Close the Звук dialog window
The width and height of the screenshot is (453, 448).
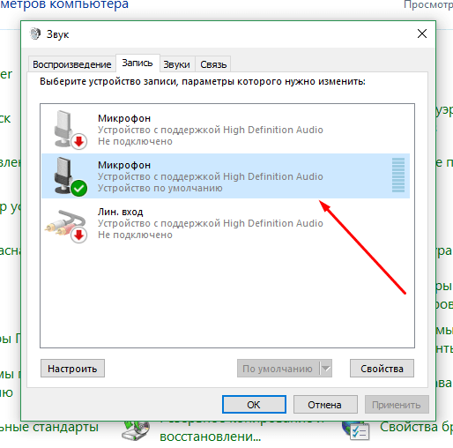tap(422, 34)
